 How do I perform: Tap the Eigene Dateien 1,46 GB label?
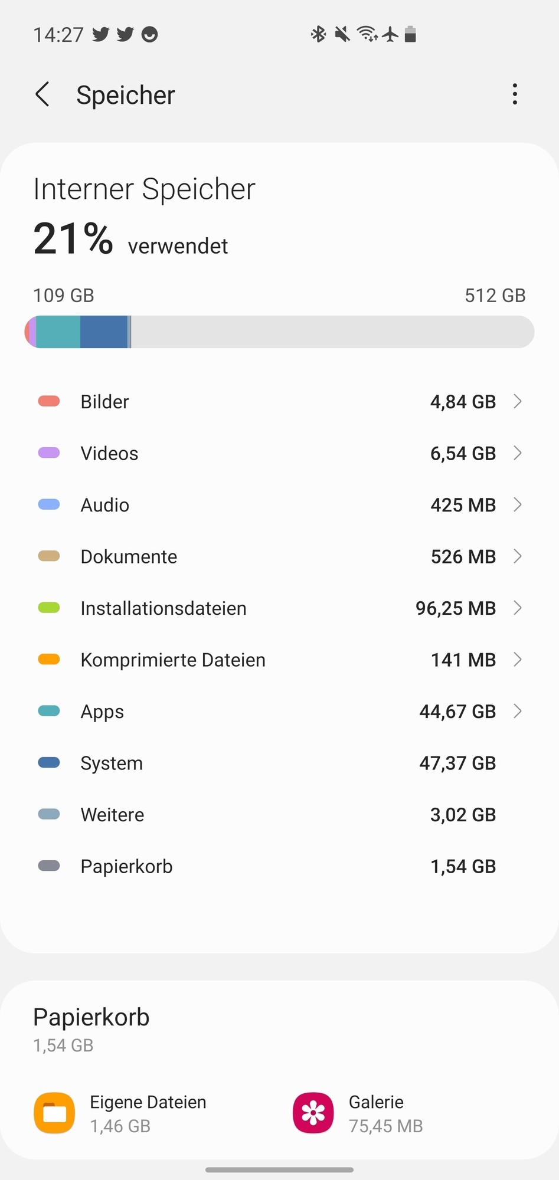pos(148,1114)
